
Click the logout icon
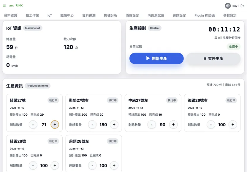pos(242,6)
